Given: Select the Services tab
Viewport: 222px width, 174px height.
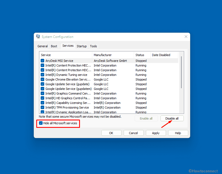Looking at the screenshot, I should coord(68,46).
